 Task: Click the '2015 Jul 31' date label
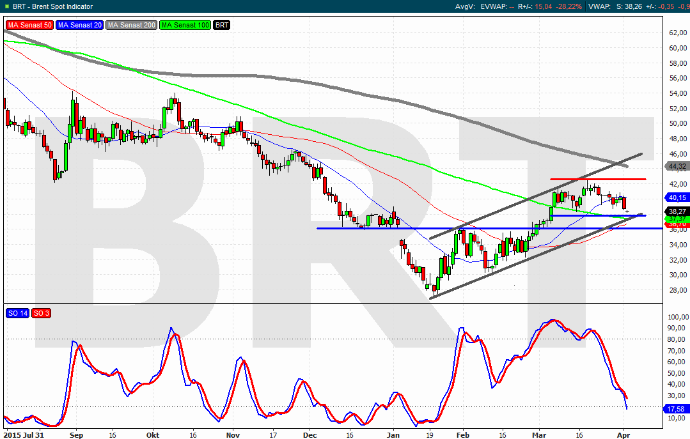click(24, 435)
